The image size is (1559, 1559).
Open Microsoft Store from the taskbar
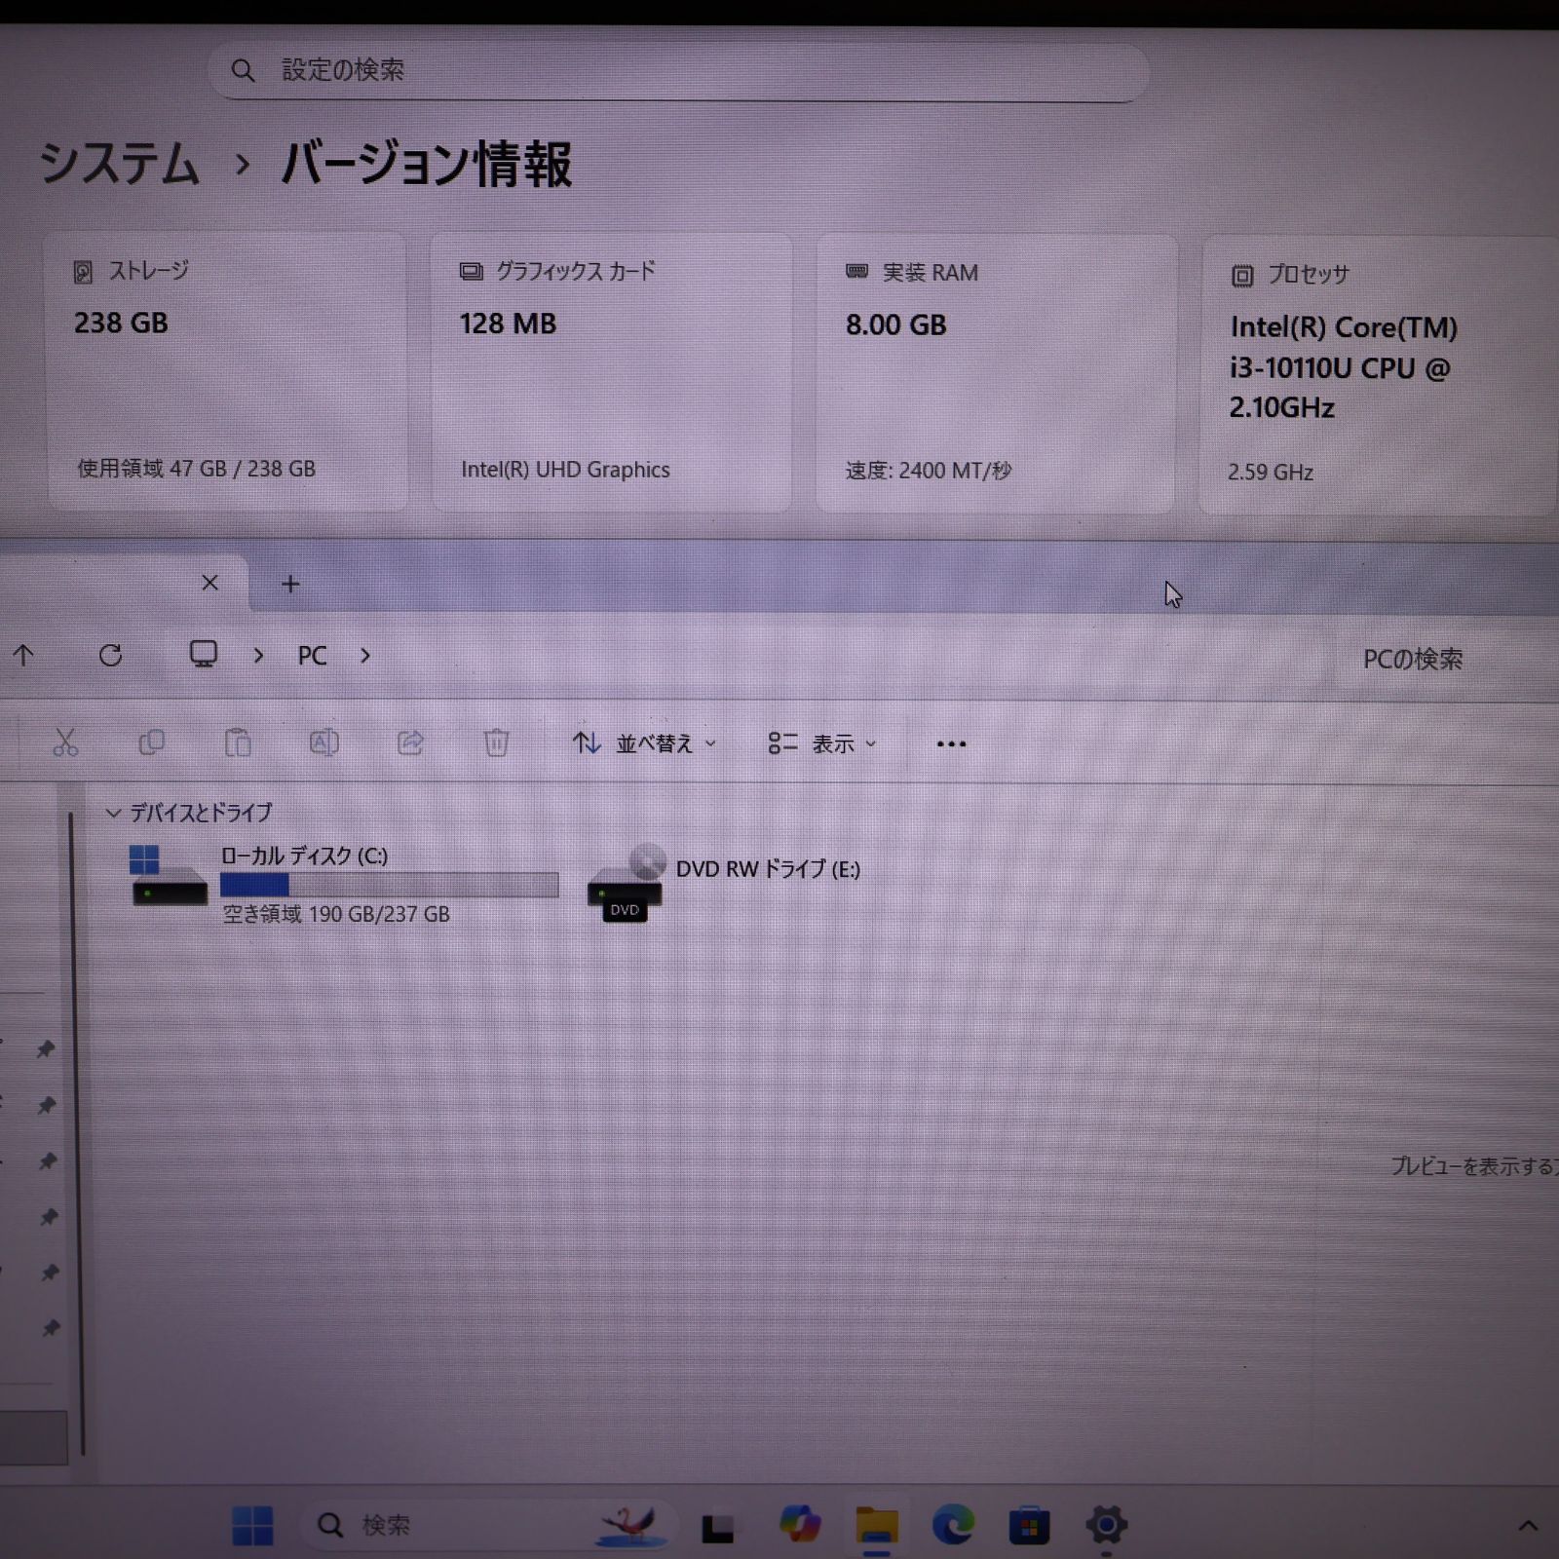click(x=1030, y=1525)
